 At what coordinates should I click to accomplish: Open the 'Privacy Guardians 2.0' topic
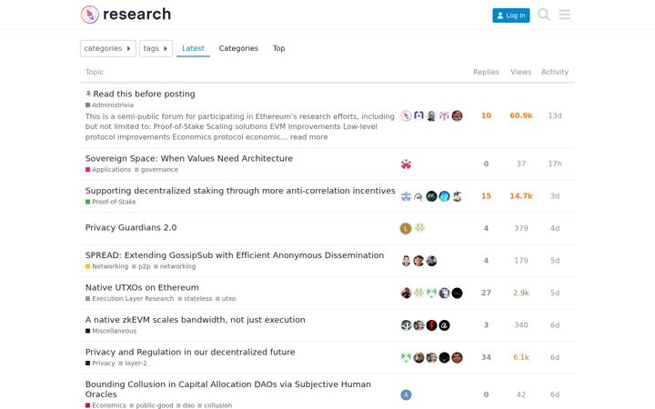click(131, 227)
